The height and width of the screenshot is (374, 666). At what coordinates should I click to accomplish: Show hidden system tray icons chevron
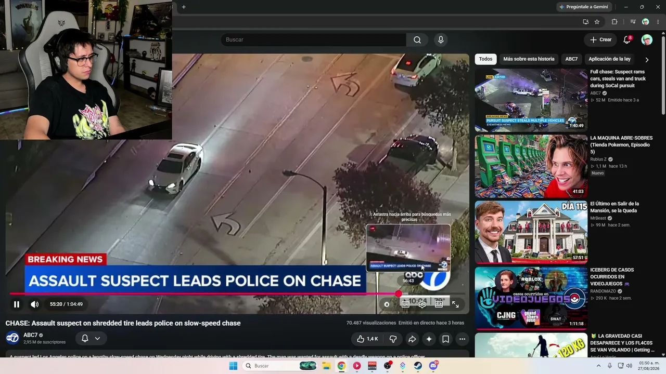[x=598, y=366]
